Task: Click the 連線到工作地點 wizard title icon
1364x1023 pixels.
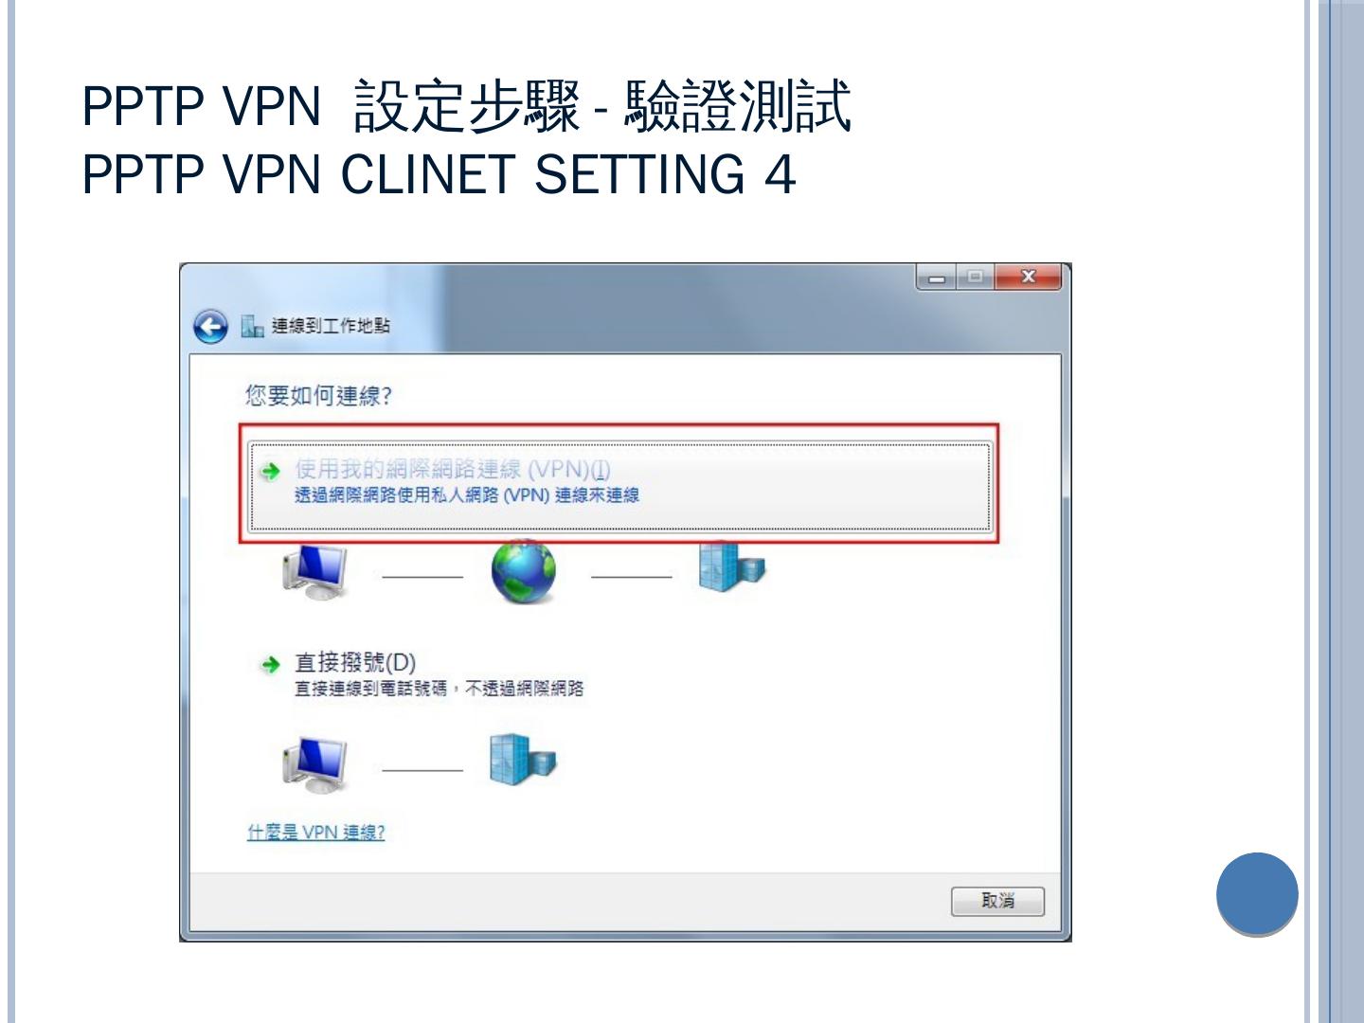Action: tap(252, 327)
